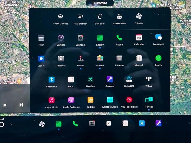The height and width of the screenshot is (143, 191).
Task: Select Manassas Park Community Center map pin
Action: coord(154,5)
